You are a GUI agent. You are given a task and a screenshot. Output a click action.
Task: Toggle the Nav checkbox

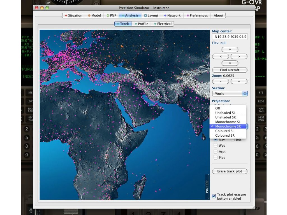pyautogui.click(x=216, y=140)
